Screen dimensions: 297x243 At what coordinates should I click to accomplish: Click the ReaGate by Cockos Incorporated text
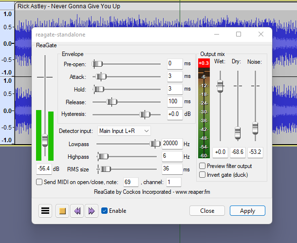[x=152, y=192]
